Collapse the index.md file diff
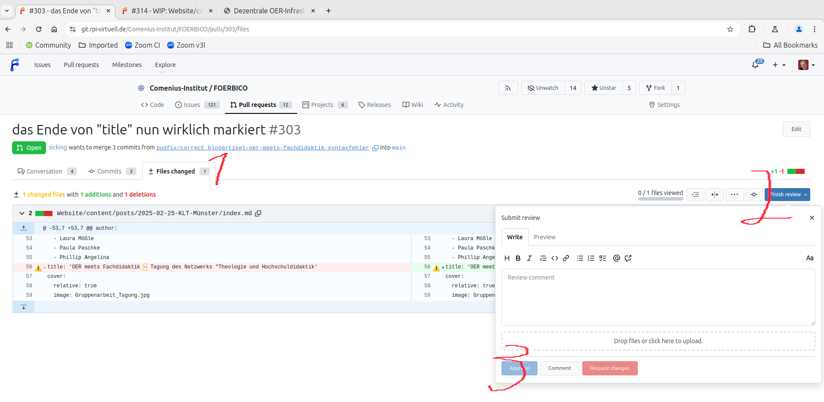Screen dimensions: 824x402 coord(22,213)
